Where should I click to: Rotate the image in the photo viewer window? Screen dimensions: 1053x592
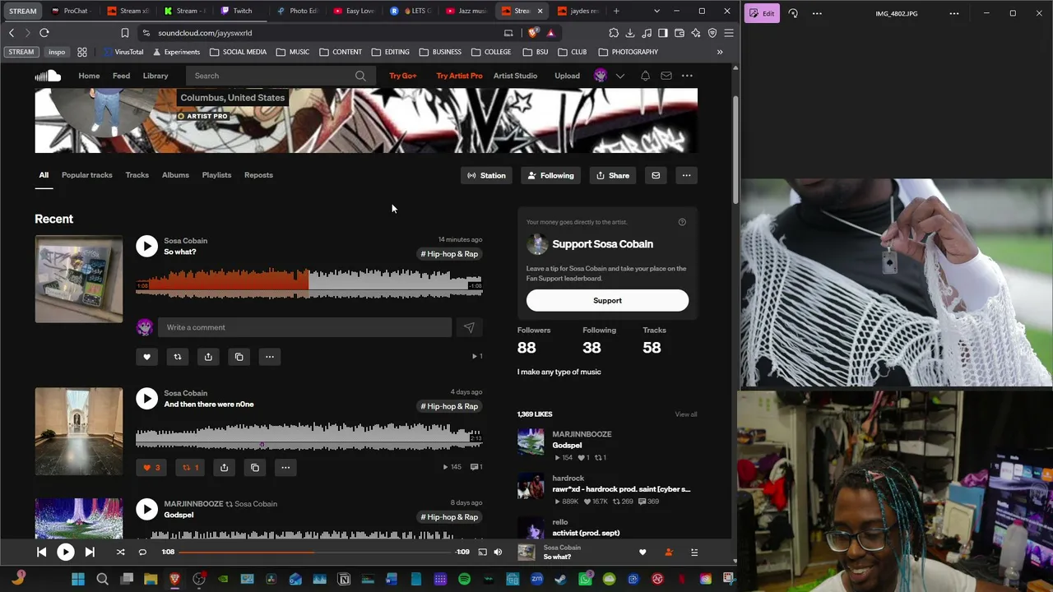(793, 13)
